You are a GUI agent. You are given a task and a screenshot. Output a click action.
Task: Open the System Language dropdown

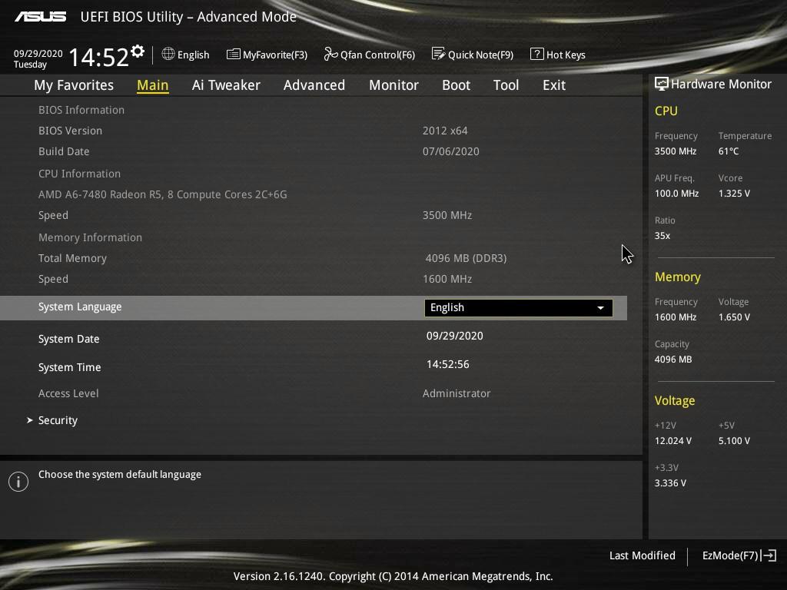click(519, 307)
